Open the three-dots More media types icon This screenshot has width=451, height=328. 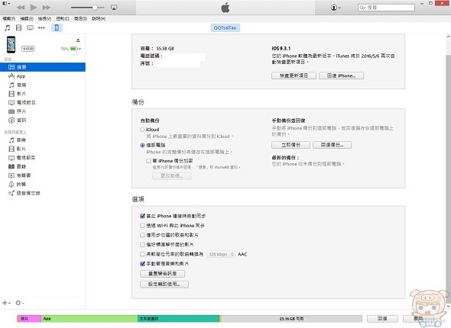coord(41,27)
